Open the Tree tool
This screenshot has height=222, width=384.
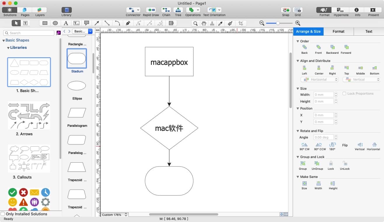coord(178,10)
